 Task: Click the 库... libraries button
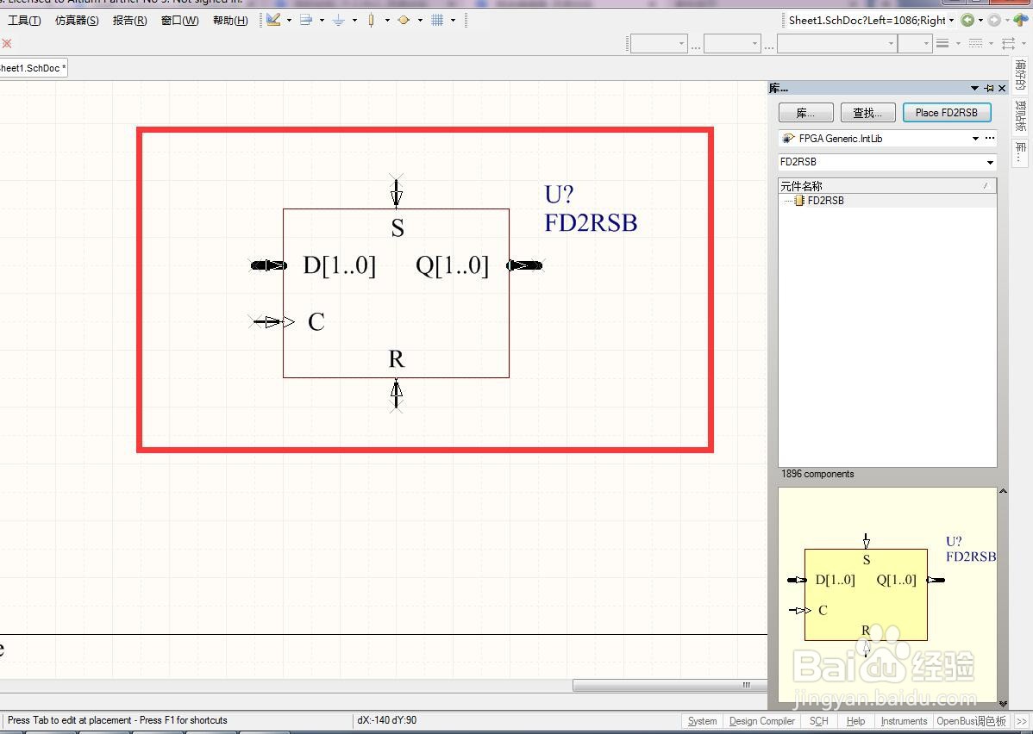[x=805, y=113]
